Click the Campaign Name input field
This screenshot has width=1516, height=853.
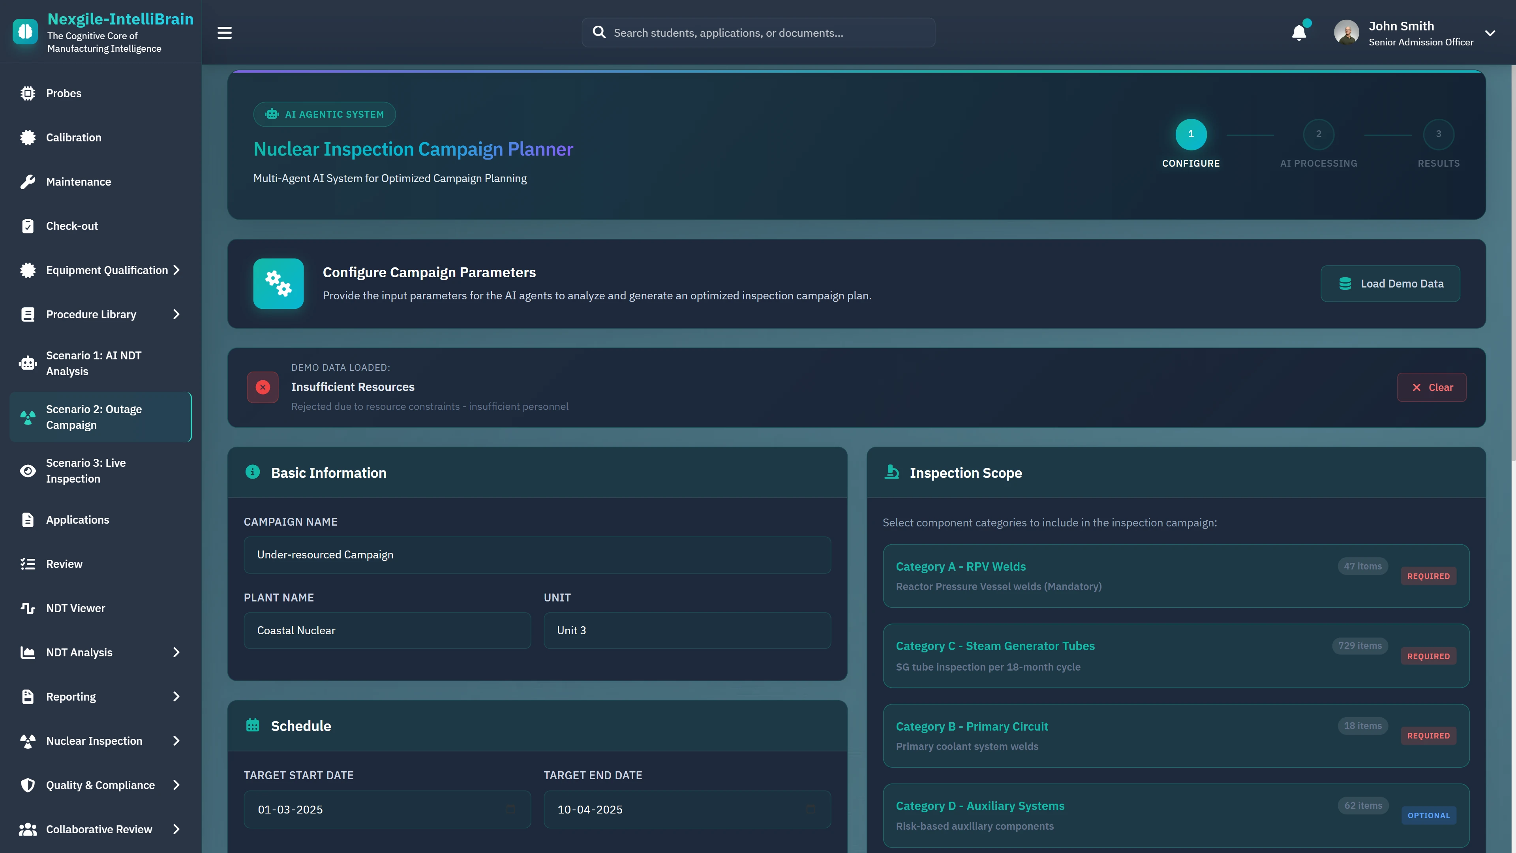(537, 554)
